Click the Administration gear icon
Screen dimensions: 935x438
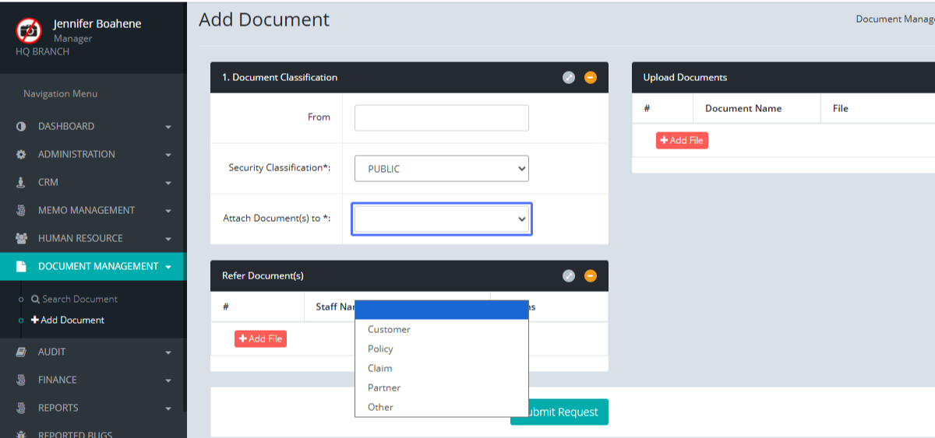(x=21, y=155)
